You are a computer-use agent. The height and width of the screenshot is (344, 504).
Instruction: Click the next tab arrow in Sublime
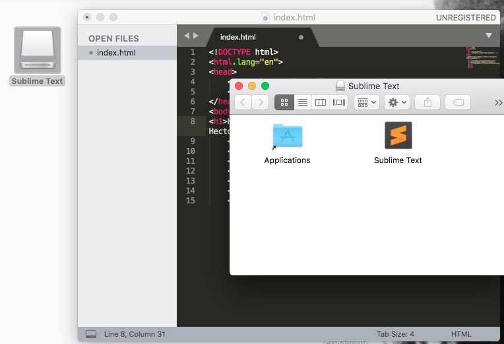coord(195,36)
